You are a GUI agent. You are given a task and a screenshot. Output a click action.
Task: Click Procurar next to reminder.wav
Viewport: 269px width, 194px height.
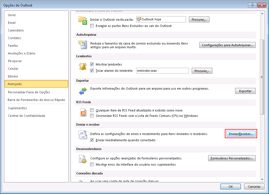coord(202,71)
